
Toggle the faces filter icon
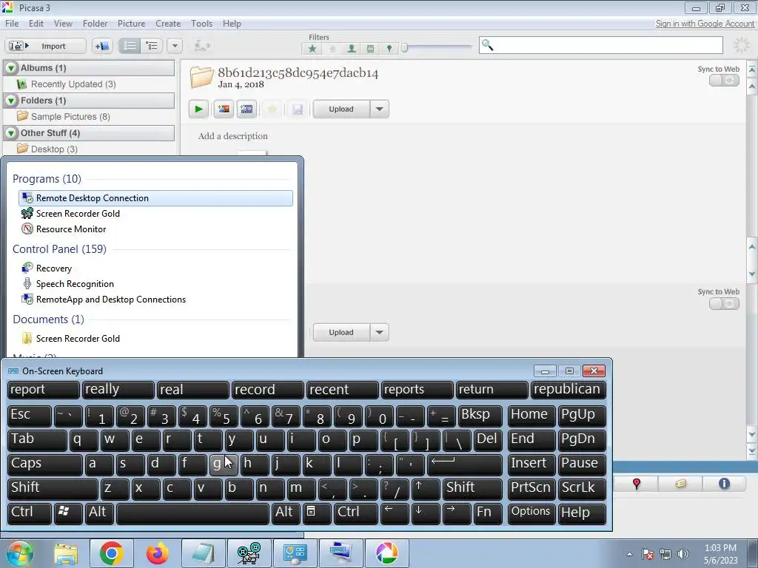(352, 48)
